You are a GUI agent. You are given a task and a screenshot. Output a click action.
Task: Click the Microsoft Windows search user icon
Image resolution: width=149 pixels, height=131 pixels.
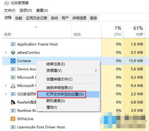click(13, 86)
